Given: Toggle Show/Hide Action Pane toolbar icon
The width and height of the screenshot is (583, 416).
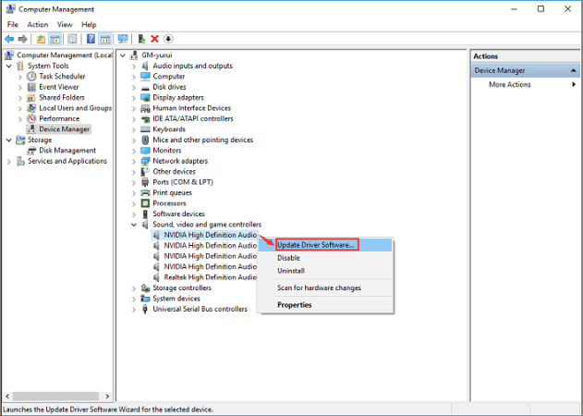Looking at the screenshot, I should pos(105,39).
